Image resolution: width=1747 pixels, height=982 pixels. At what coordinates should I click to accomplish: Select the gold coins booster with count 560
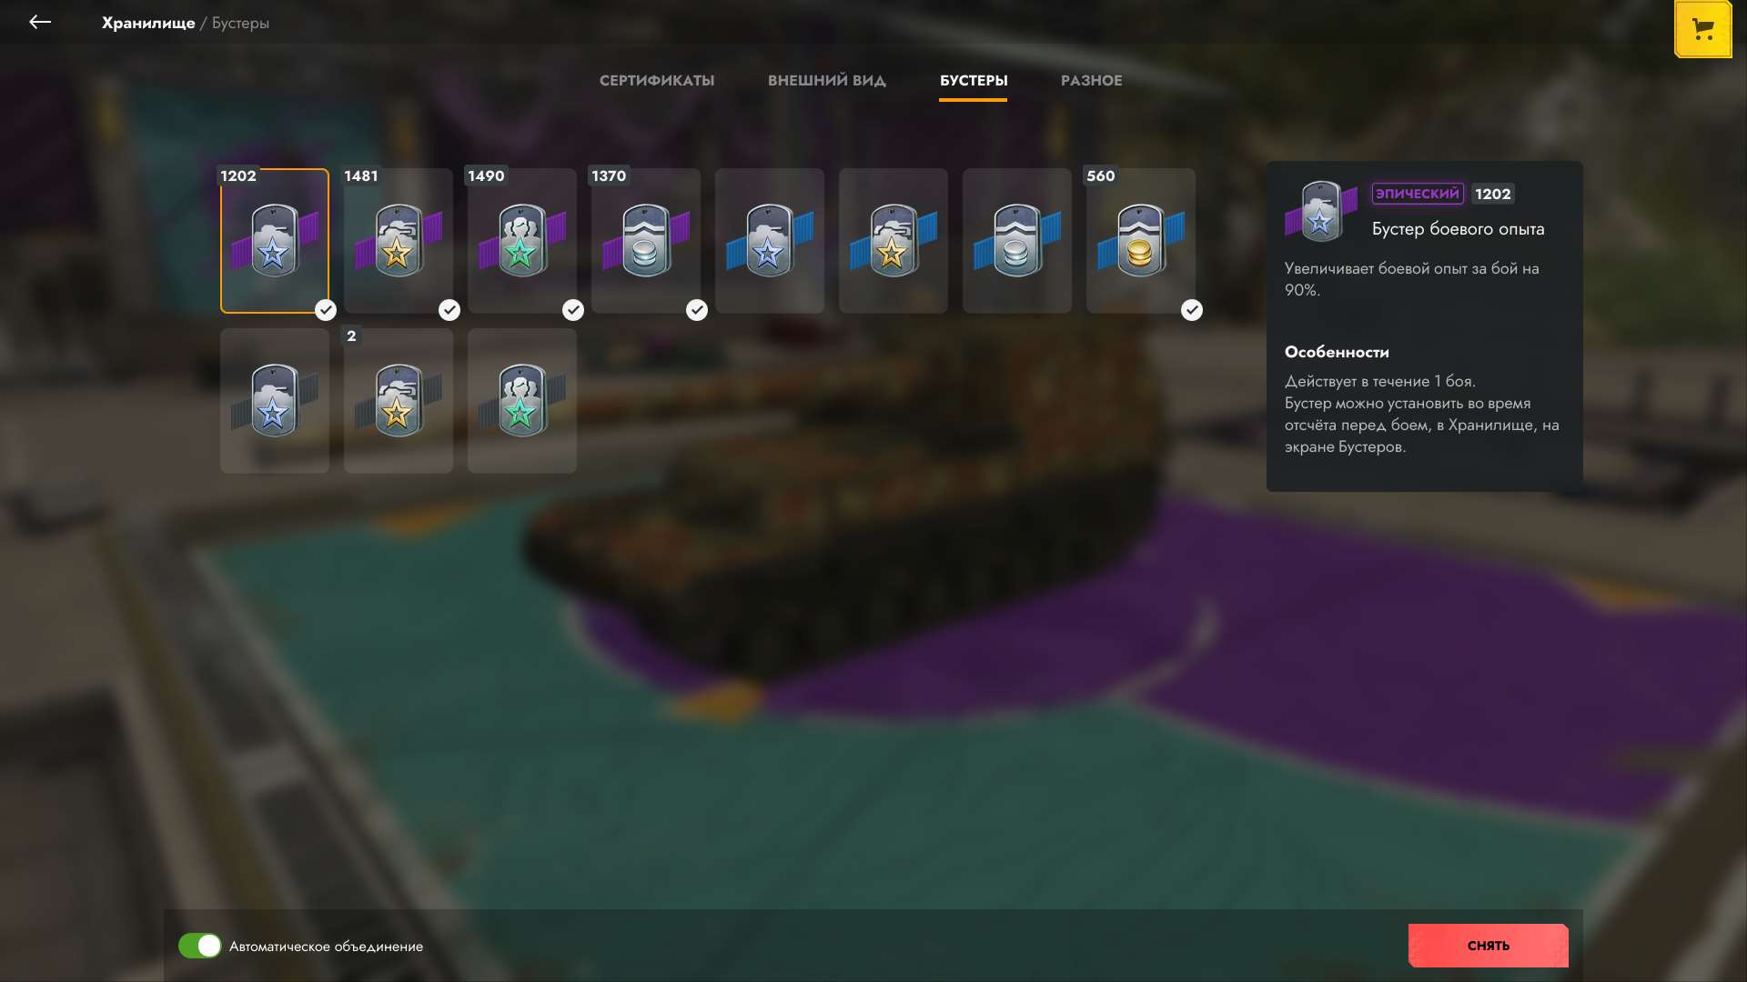pyautogui.click(x=1140, y=241)
